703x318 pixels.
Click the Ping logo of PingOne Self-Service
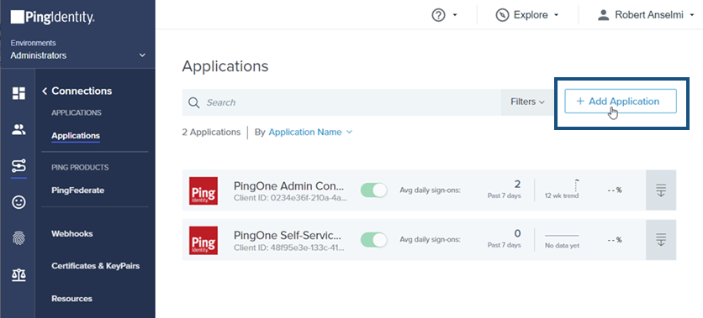pyautogui.click(x=203, y=241)
